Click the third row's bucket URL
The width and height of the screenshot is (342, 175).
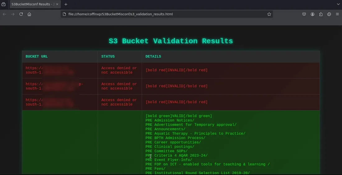coord(50,102)
